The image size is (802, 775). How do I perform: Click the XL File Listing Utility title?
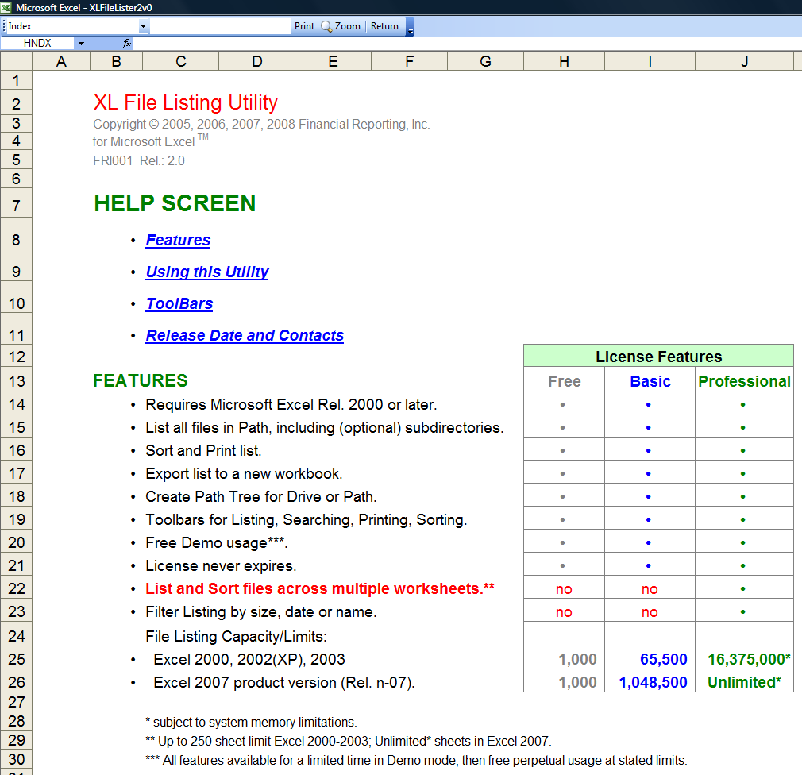pyautogui.click(x=185, y=102)
